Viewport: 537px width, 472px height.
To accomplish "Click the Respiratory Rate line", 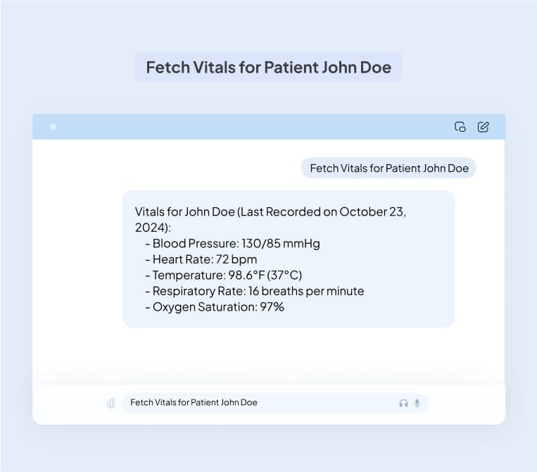I will pos(258,290).
